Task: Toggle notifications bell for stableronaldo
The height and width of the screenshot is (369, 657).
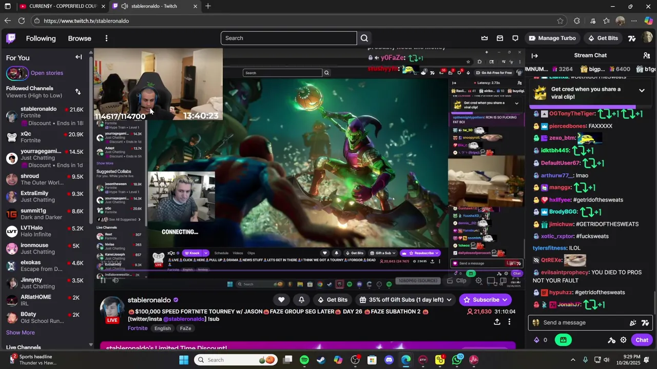Action: pyautogui.click(x=301, y=300)
